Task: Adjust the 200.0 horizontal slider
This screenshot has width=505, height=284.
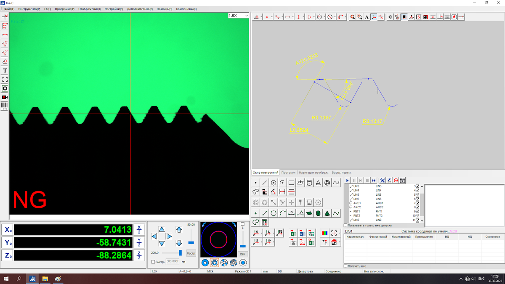Action: pos(181,253)
